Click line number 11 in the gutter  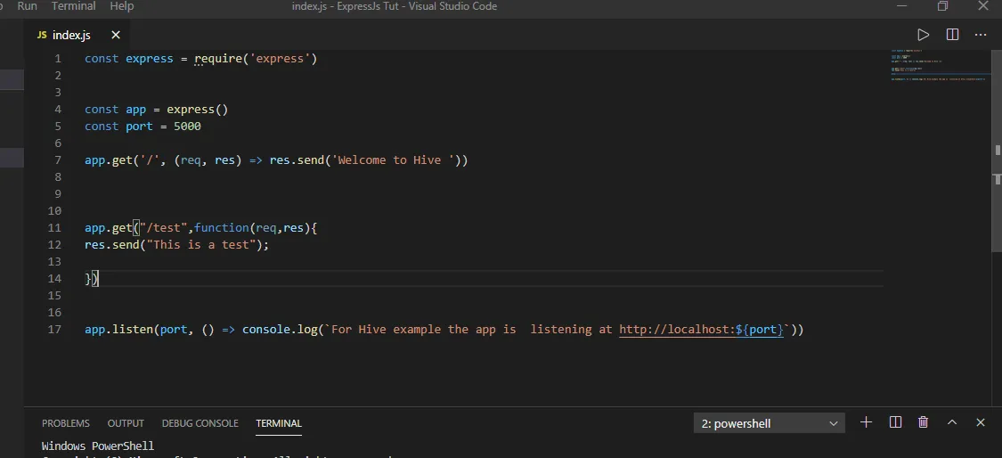pos(54,228)
